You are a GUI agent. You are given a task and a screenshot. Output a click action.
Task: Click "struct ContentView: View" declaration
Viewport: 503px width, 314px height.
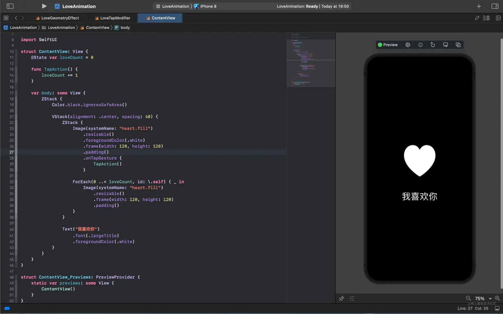(x=54, y=51)
